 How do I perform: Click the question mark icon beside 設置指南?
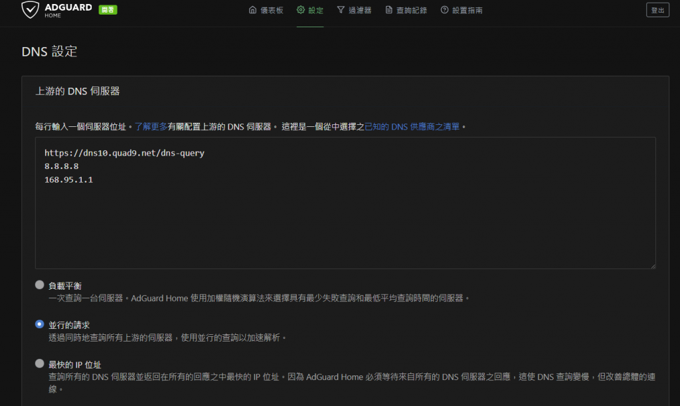tap(444, 10)
